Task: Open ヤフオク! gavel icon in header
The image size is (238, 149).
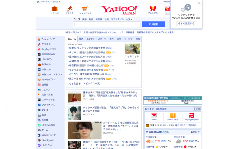Action: coord(70,8)
